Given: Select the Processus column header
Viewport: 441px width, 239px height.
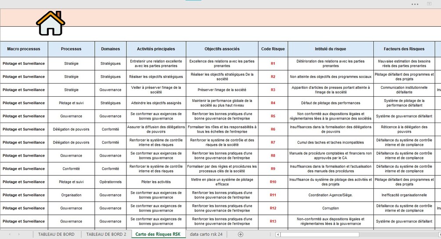Looking at the screenshot, I should 71,49.
